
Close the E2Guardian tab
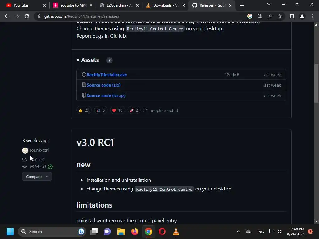[x=137, y=5]
